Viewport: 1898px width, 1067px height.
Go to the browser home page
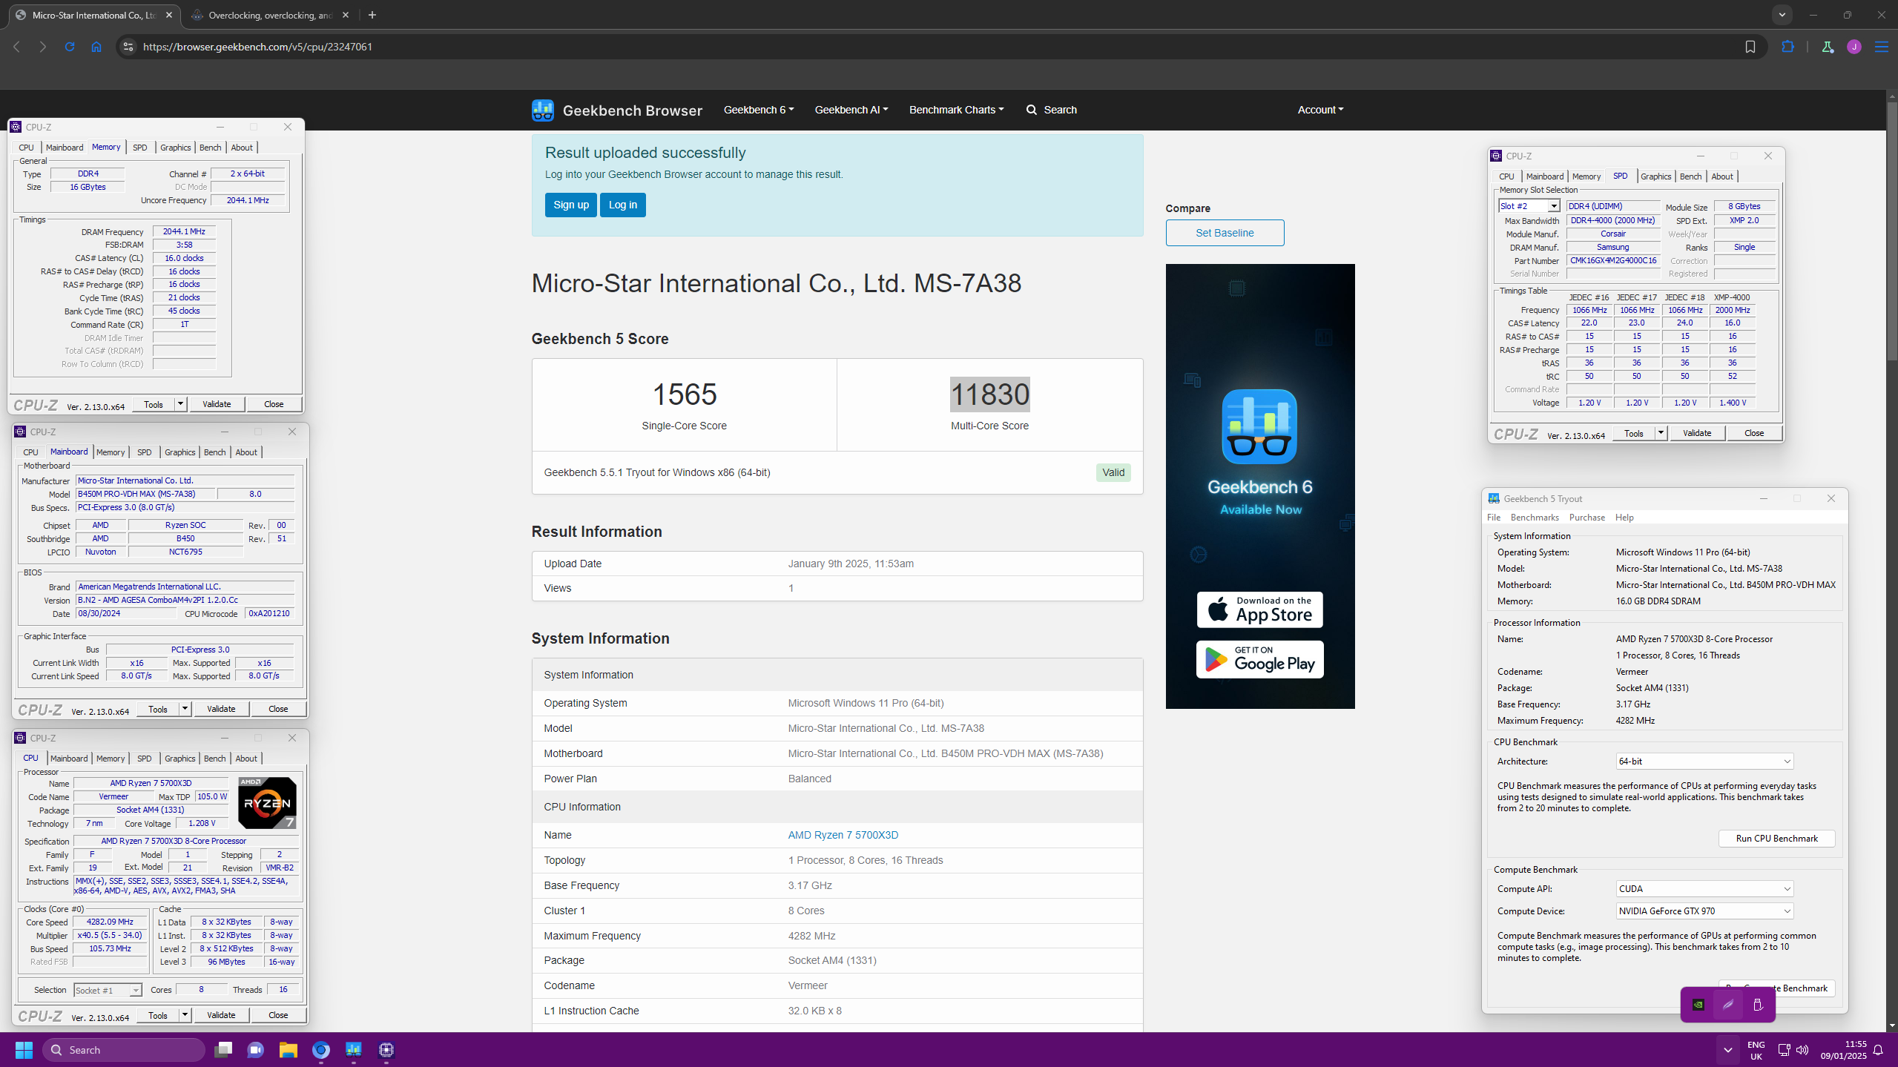pos(96,47)
